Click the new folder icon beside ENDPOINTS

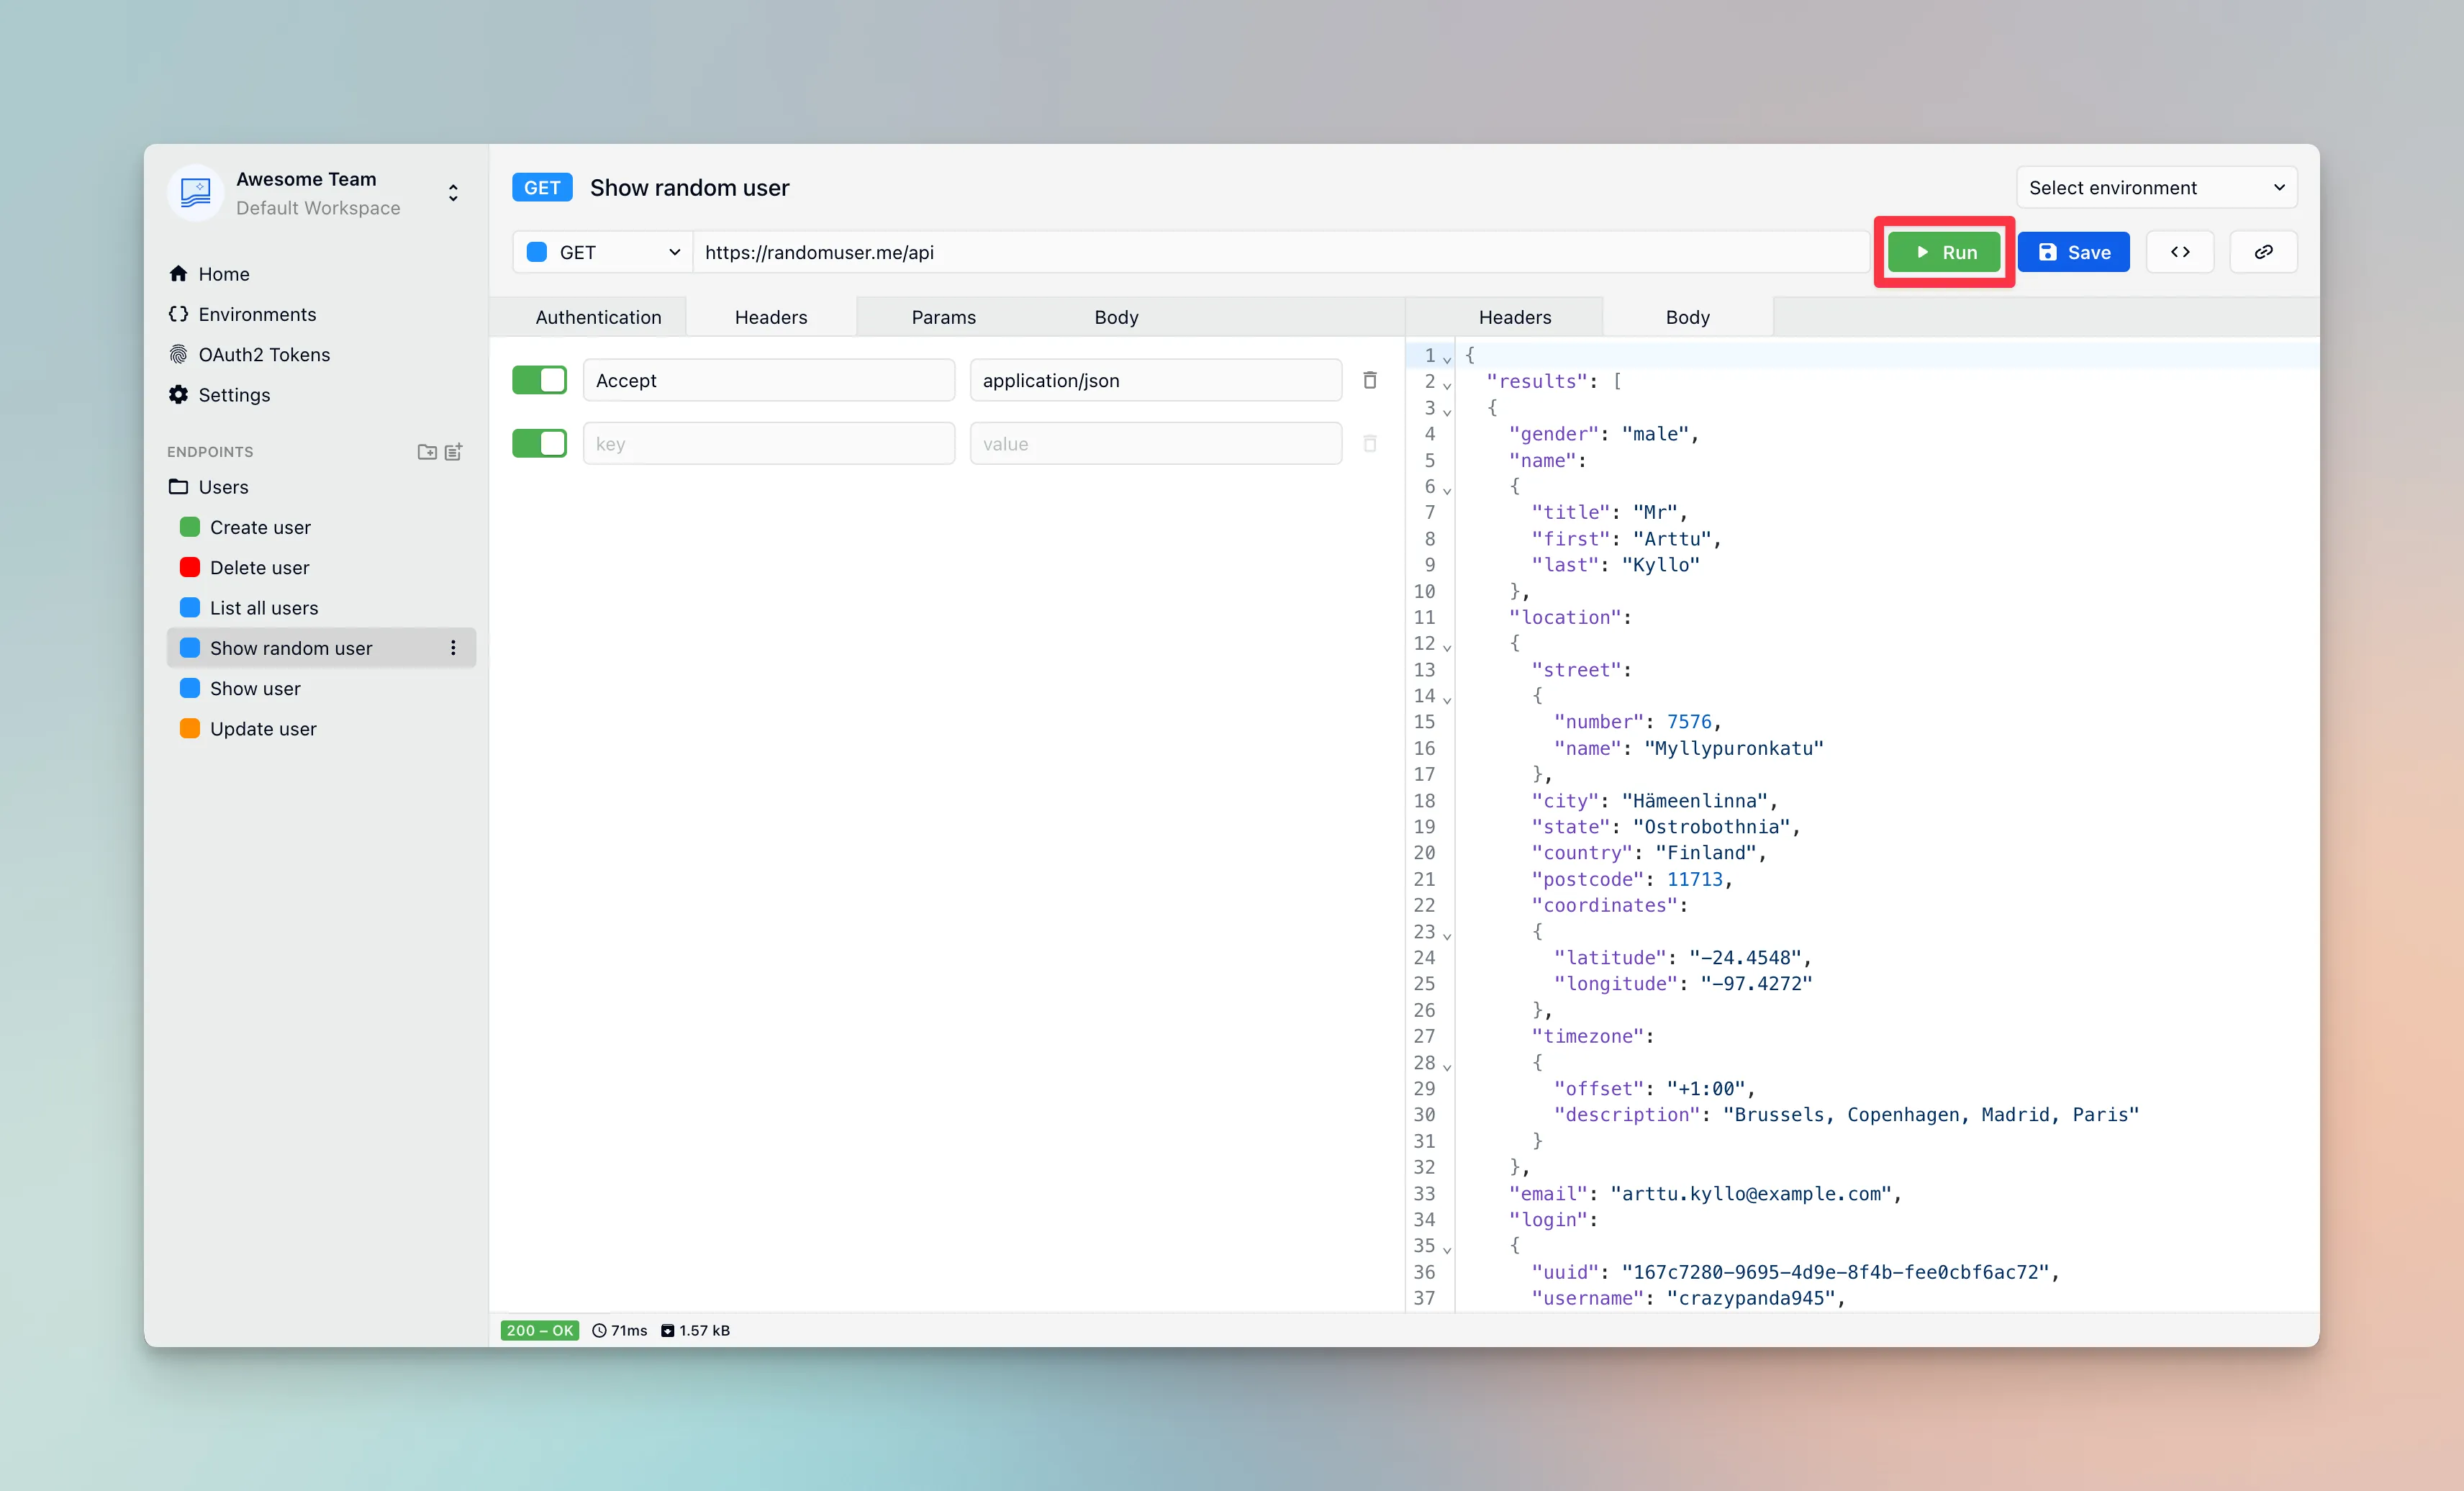(427, 451)
